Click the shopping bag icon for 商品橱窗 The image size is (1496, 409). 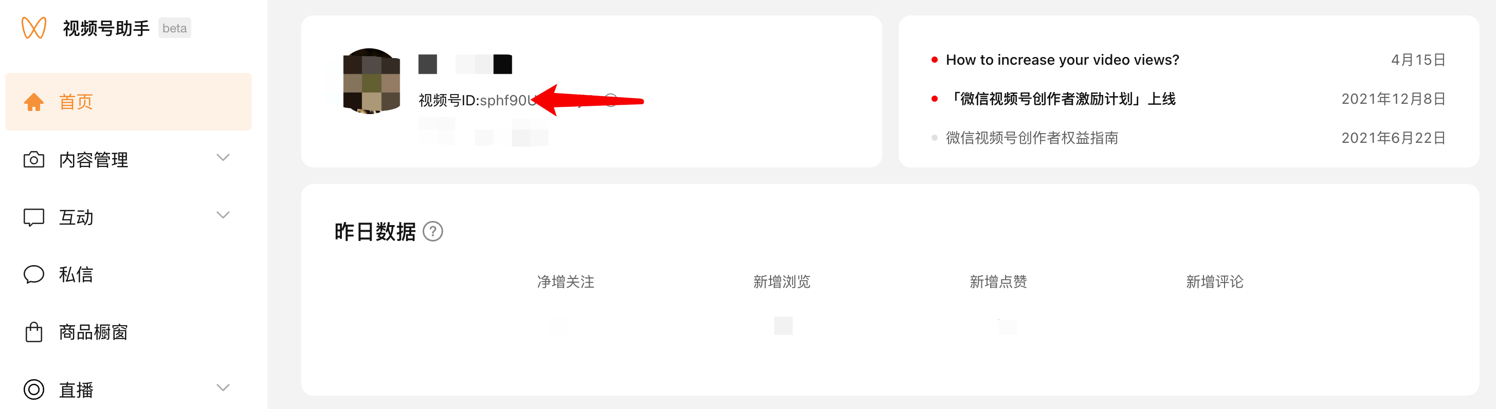click(x=34, y=332)
